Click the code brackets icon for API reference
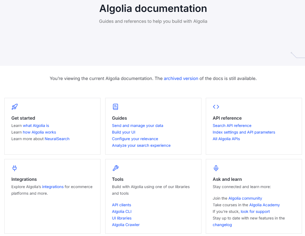This screenshot has height=236, width=305. pyautogui.click(x=216, y=107)
